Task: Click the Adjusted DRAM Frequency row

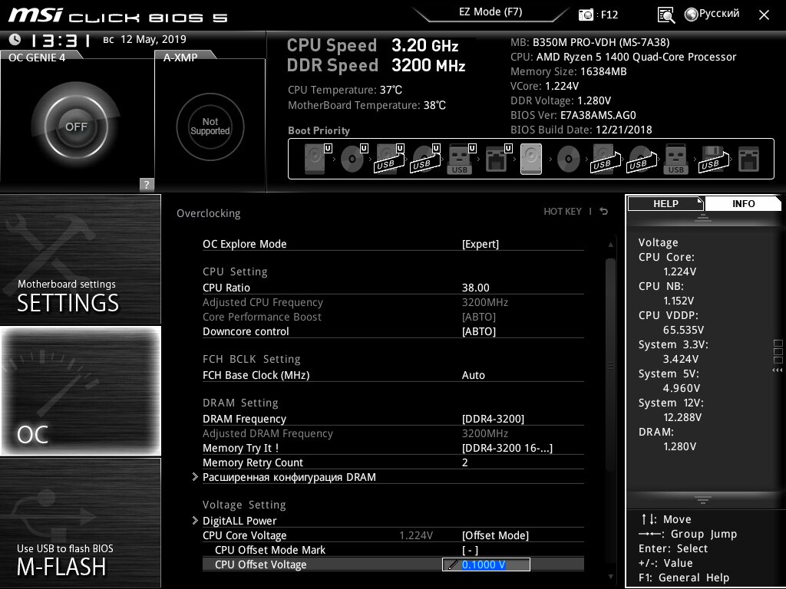Action: [393, 433]
